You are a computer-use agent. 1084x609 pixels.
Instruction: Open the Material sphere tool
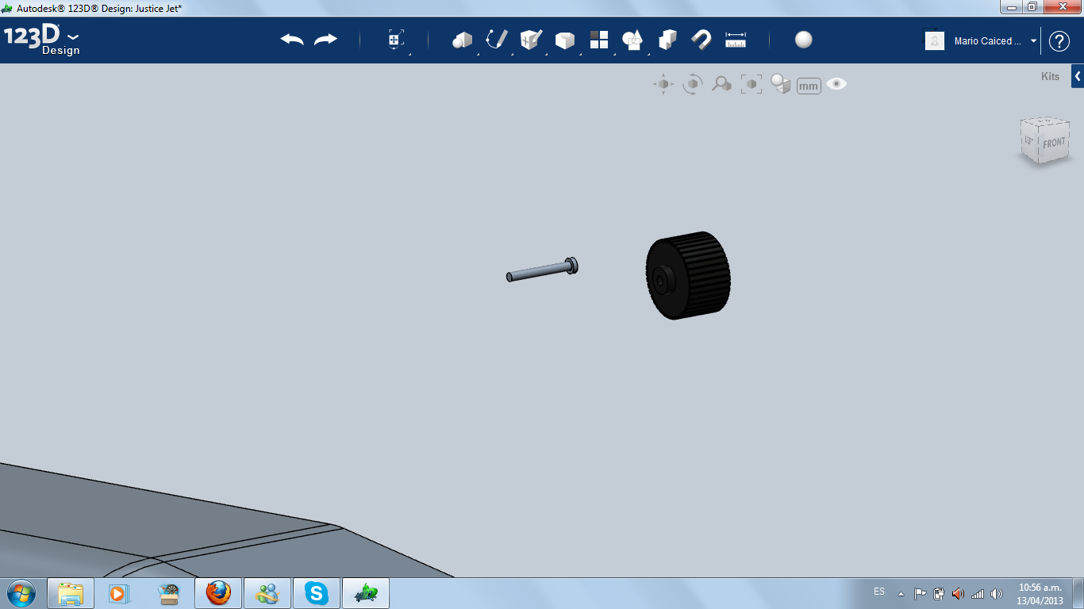coord(804,40)
